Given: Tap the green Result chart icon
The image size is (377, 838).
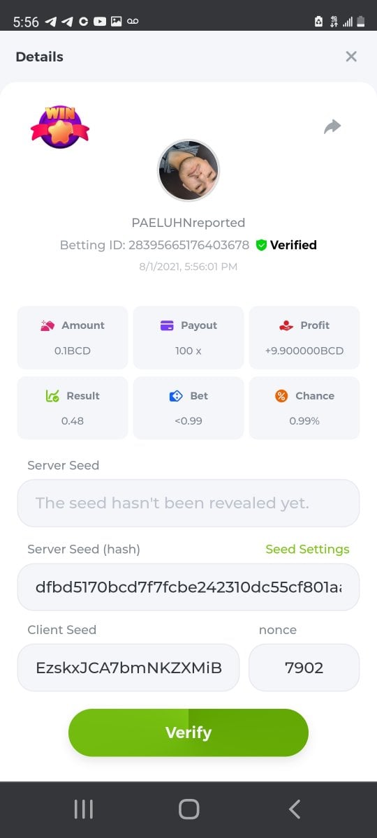Looking at the screenshot, I should (x=52, y=396).
